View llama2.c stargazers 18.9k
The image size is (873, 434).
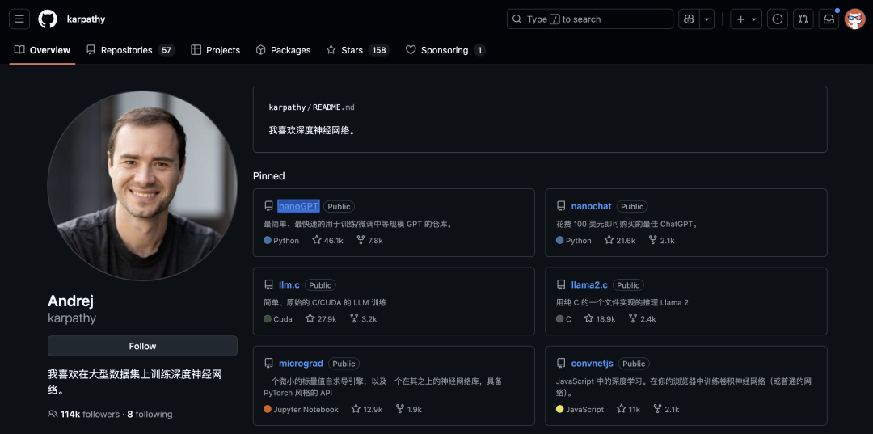600,318
